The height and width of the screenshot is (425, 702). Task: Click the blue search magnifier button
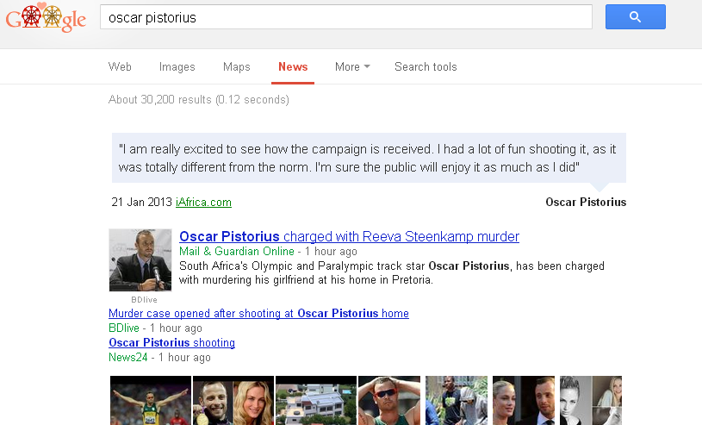(635, 17)
